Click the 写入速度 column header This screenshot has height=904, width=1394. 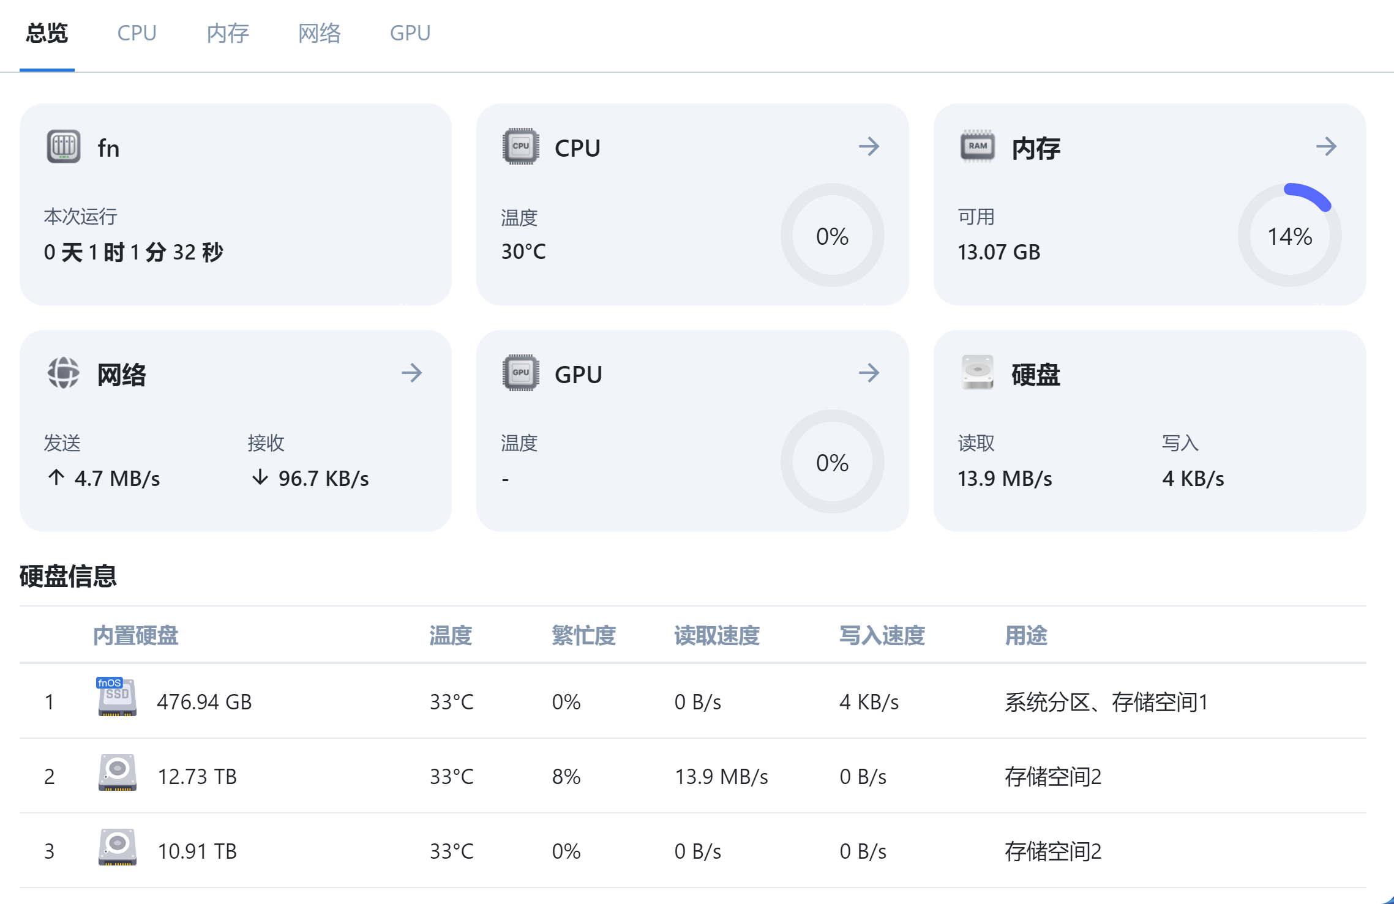point(882,636)
